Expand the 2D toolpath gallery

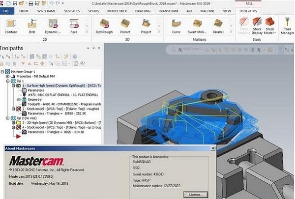tap(87, 32)
